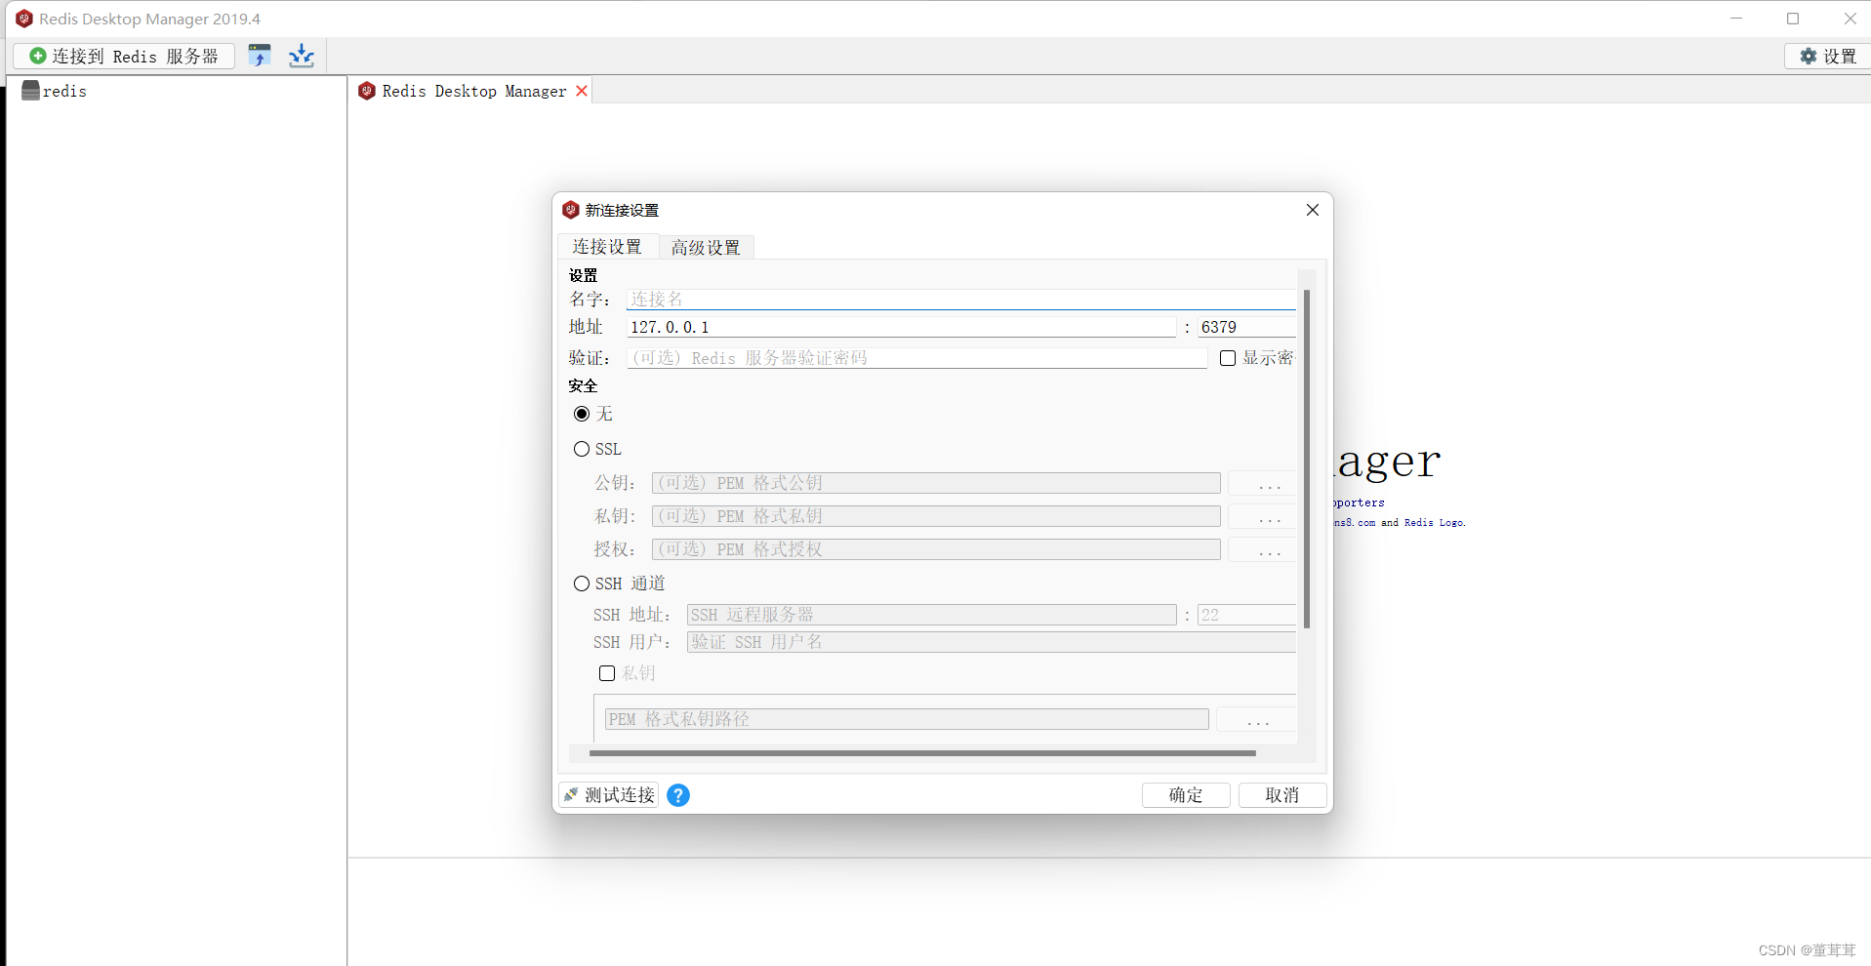Screen dimensions: 1871x966
Task: Focus the 名字 connection name field
Action: coord(961,300)
